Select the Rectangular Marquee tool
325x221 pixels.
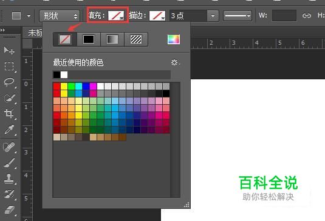click(9, 67)
